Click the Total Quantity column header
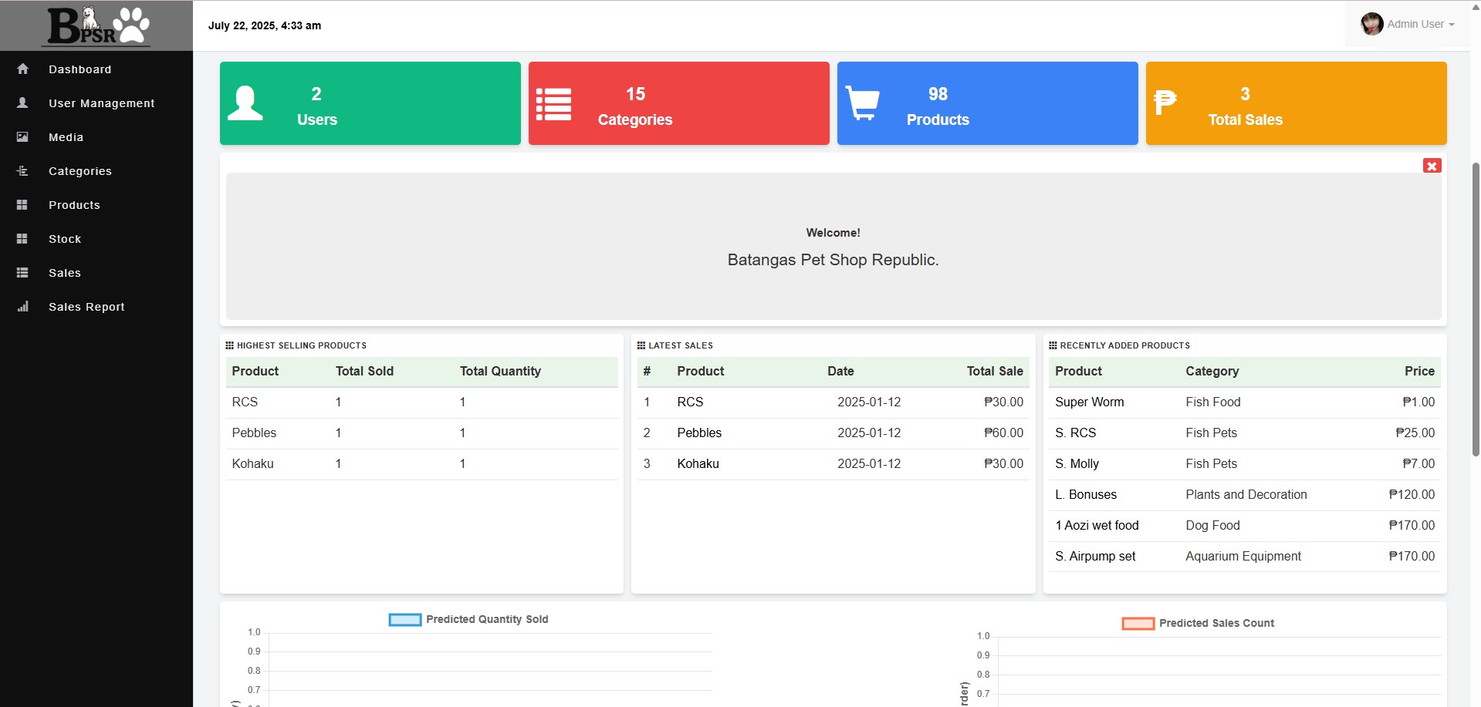This screenshot has width=1481, height=707. pos(500,371)
